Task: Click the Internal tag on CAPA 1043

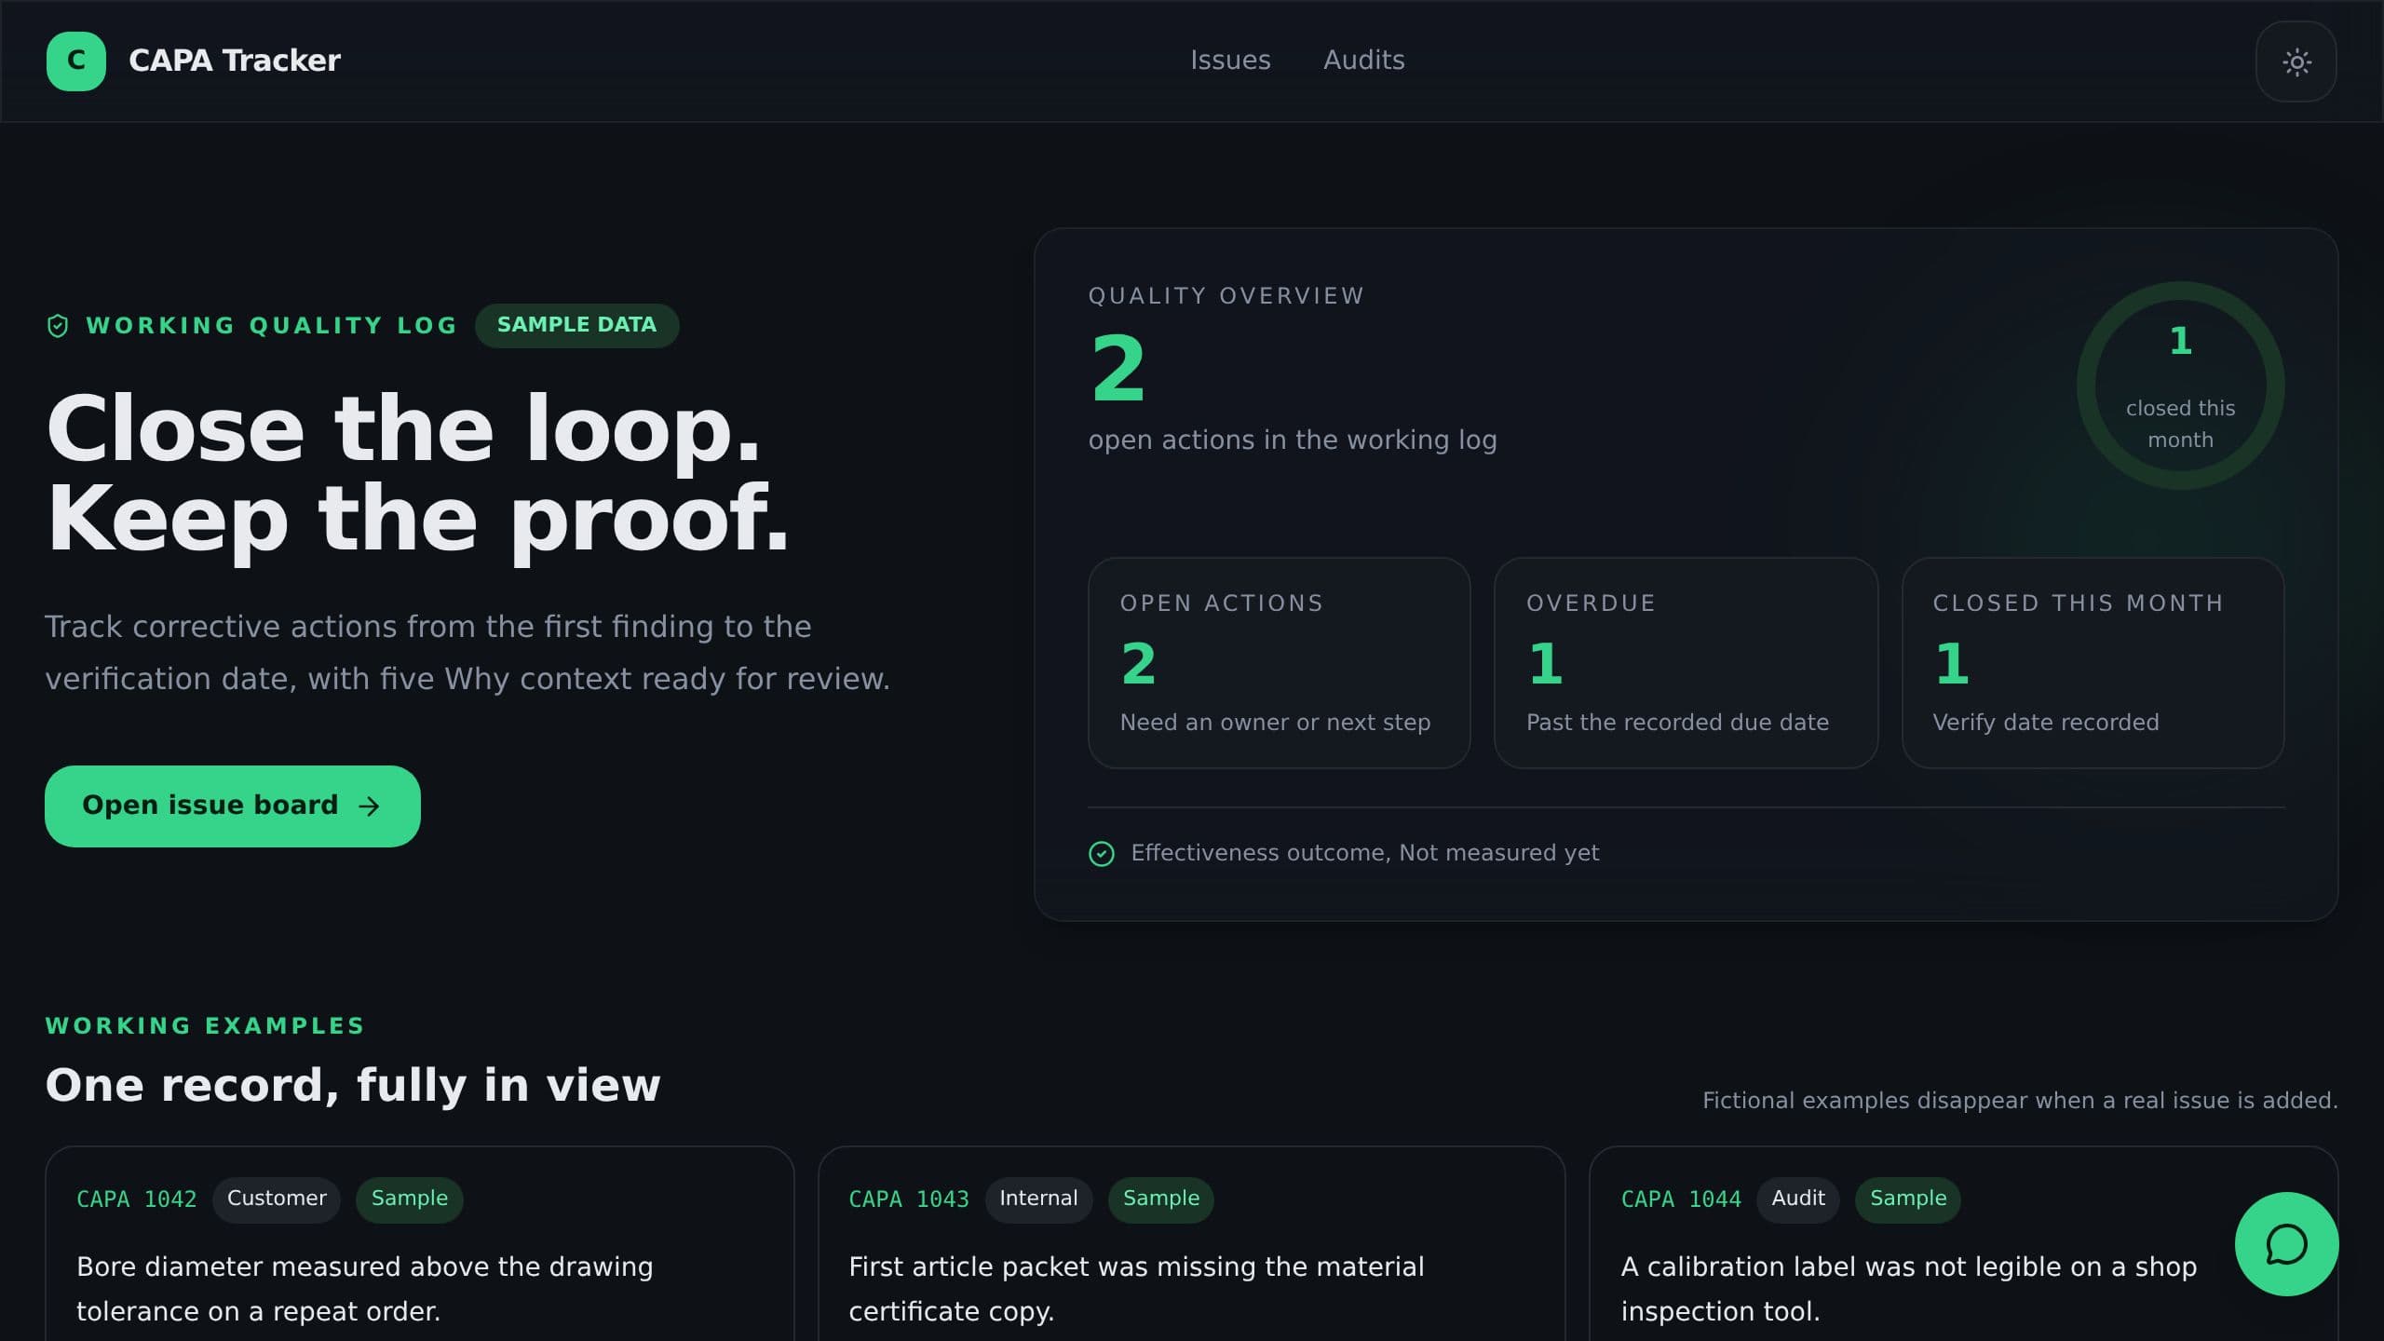Action: (1038, 1199)
